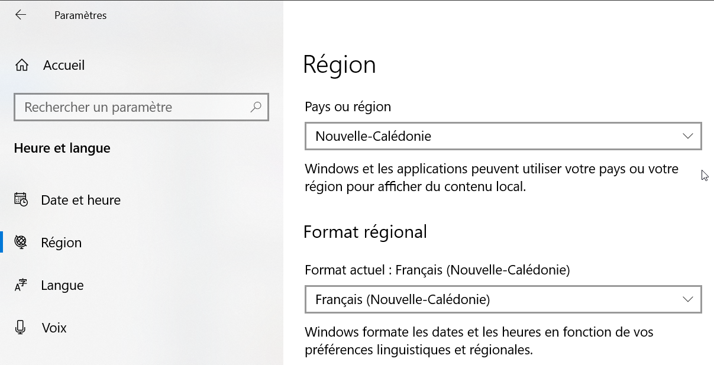
Task: Click the Paramètres window title
Action: pyautogui.click(x=80, y=15)
